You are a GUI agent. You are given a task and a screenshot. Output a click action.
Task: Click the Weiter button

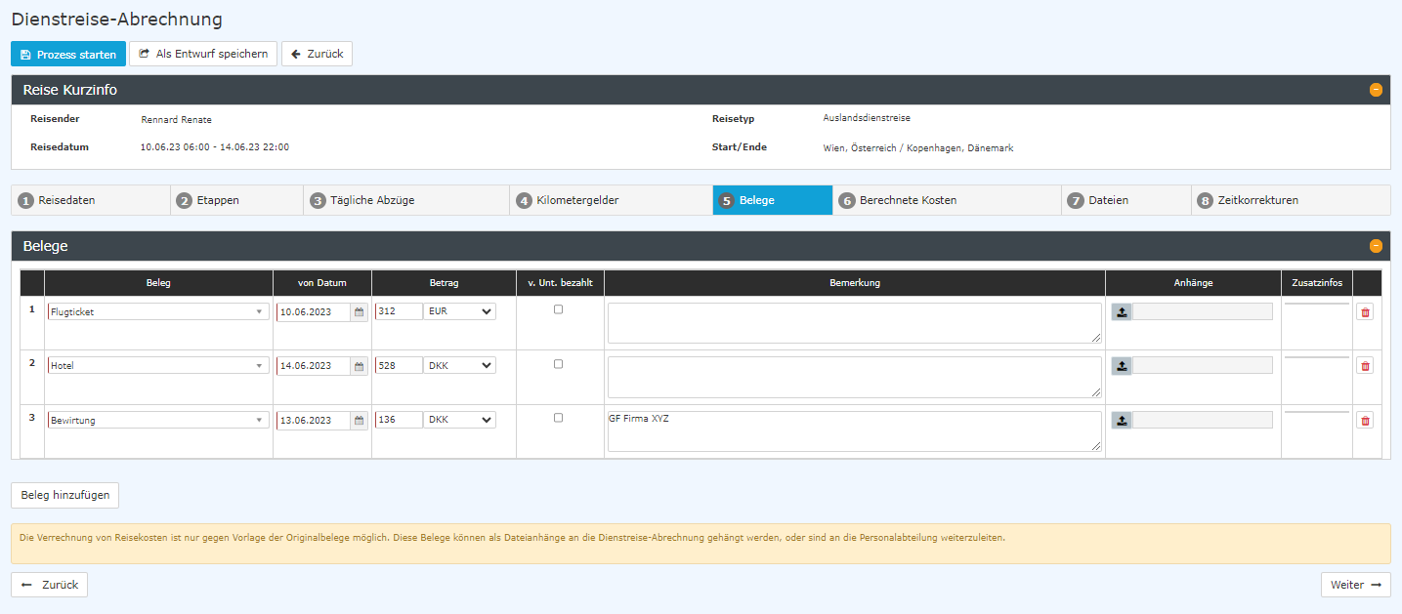coord(1355,585)
